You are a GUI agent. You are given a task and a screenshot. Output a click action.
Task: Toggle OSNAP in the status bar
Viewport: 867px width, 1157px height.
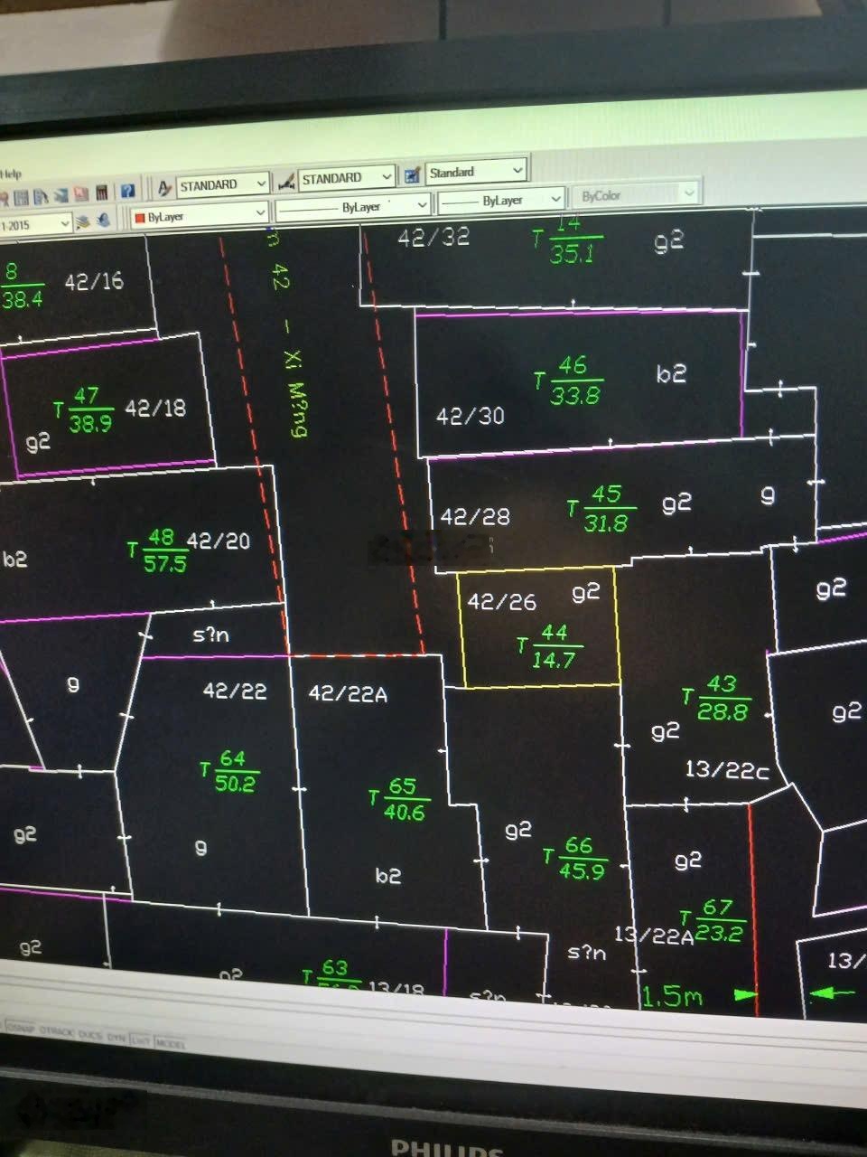coord(19,1028)
